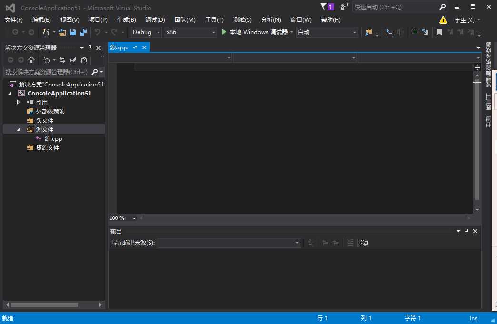
Task: Select the 头文件 folder
Action: coord(45,121)
